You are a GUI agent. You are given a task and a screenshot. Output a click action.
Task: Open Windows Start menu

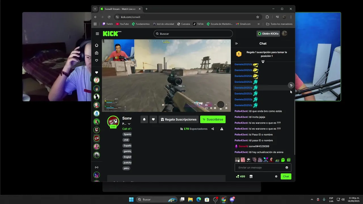pos(131,199)
